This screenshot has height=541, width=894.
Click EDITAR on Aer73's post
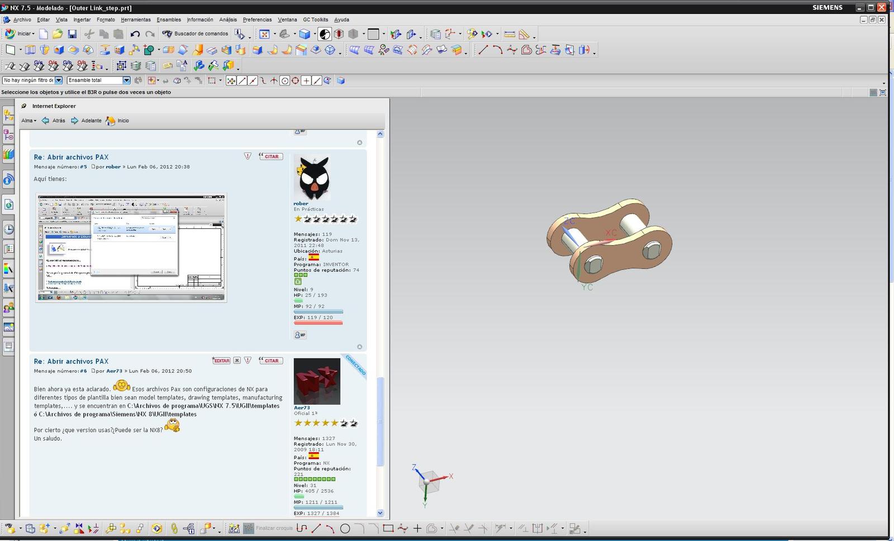click(221, 361)
